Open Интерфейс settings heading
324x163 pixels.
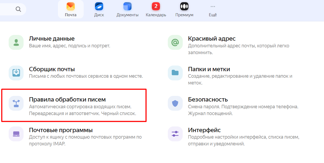pyautogui.click(x=204, y=130)
